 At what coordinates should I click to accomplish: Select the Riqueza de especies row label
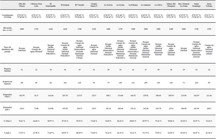(x=8, y=83)
